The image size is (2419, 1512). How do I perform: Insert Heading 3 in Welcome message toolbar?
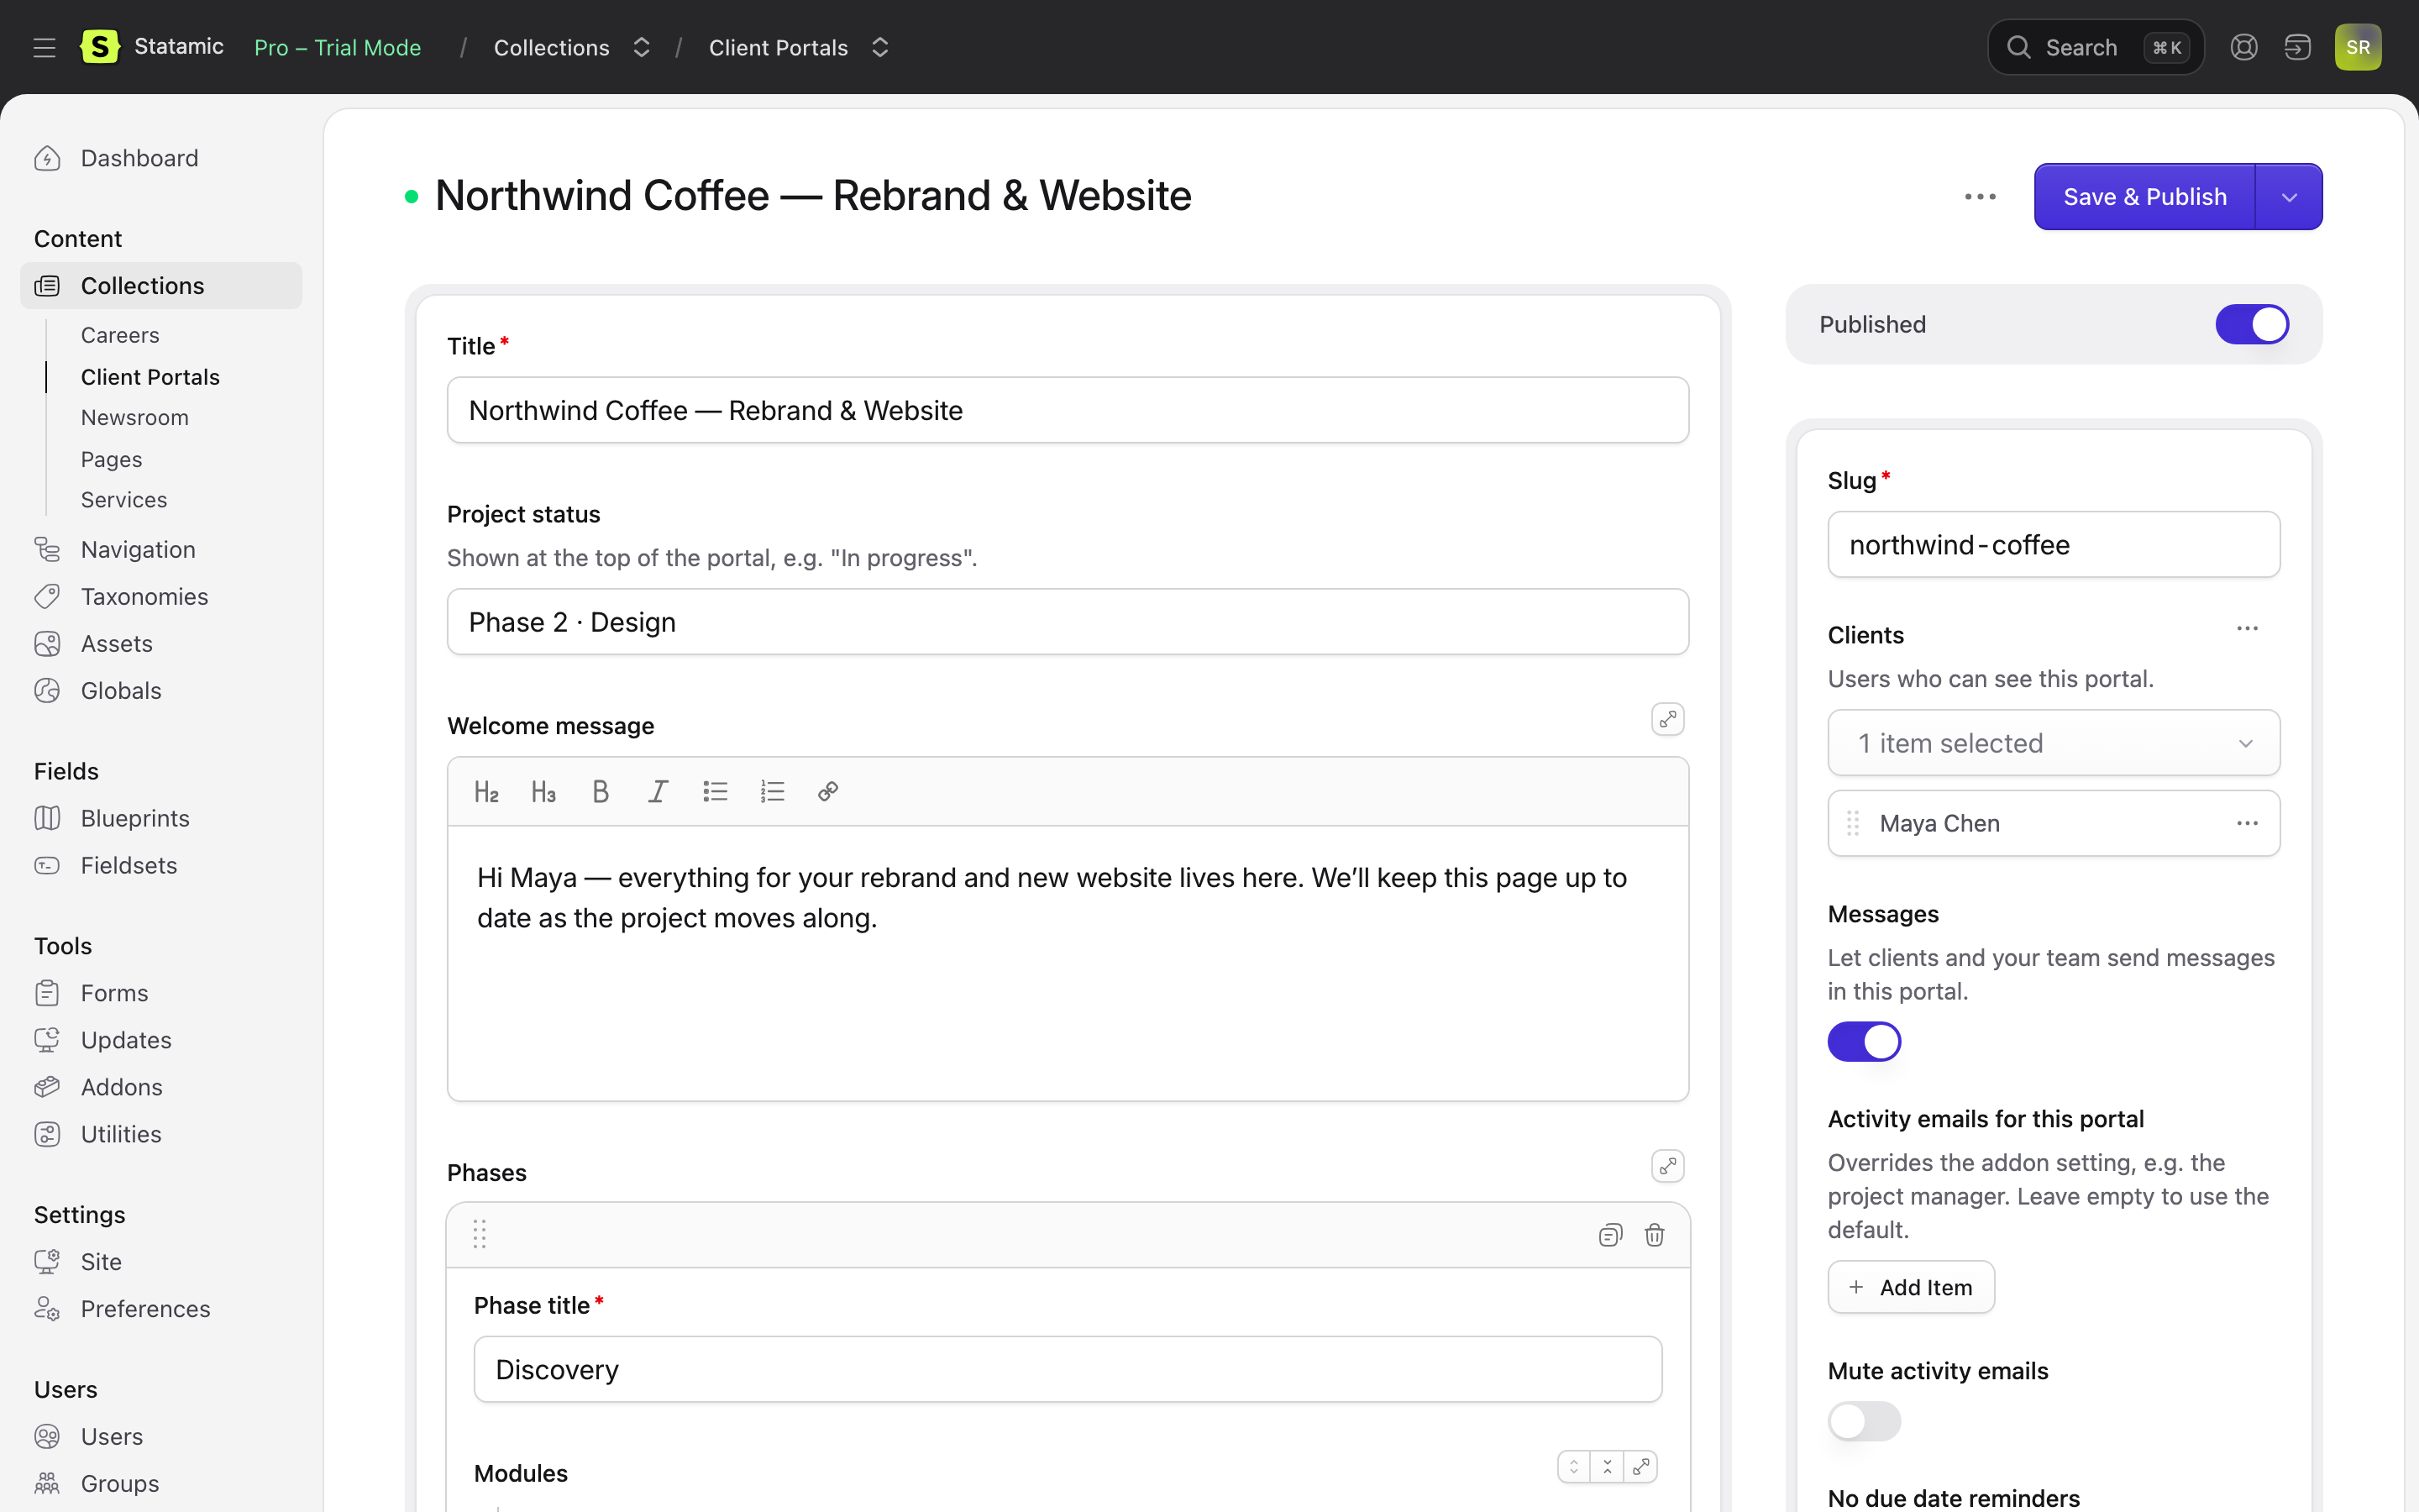pyautogui.click(x=543, y=792)
